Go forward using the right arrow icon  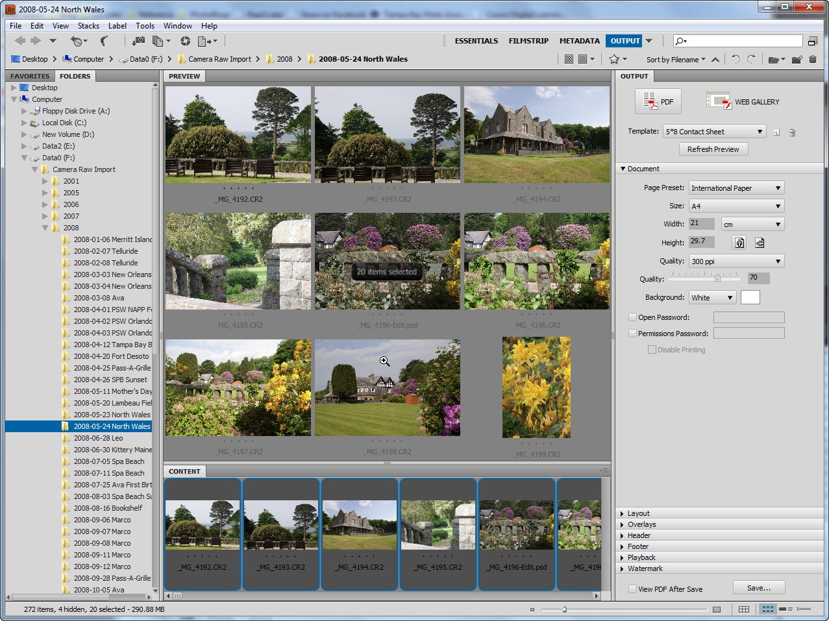(x=36, y=41)
